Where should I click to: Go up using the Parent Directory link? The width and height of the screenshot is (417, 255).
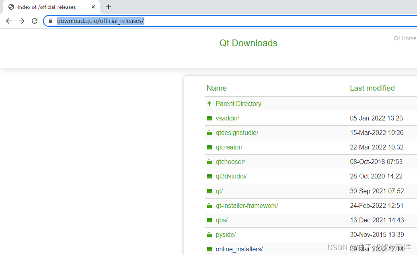click(238, 104)
